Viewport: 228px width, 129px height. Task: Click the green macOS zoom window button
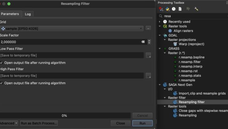pyautogui.click(x=9, y=4)
